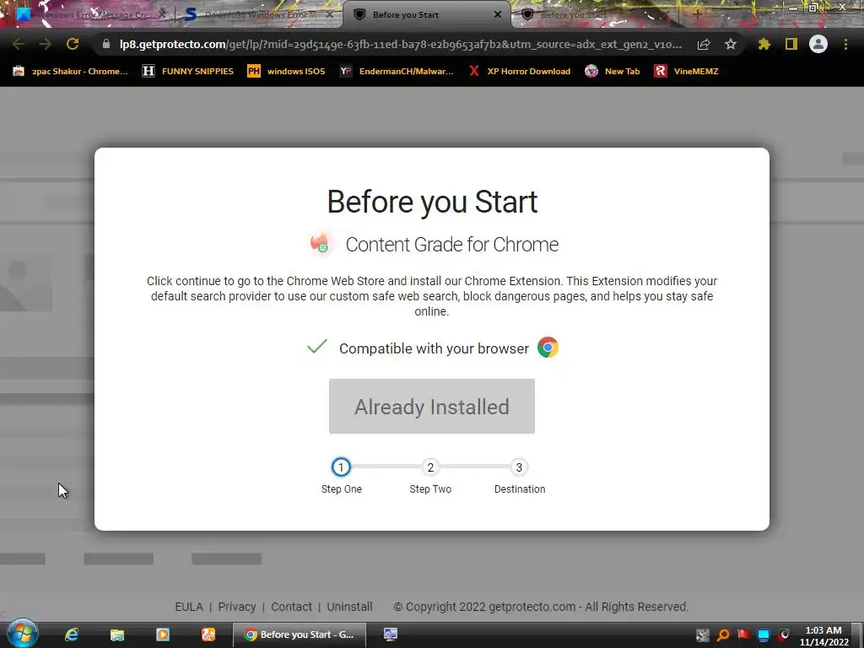Open the Chrome three-dot menu
Screen dimensions: 864x648
point(845,44)
